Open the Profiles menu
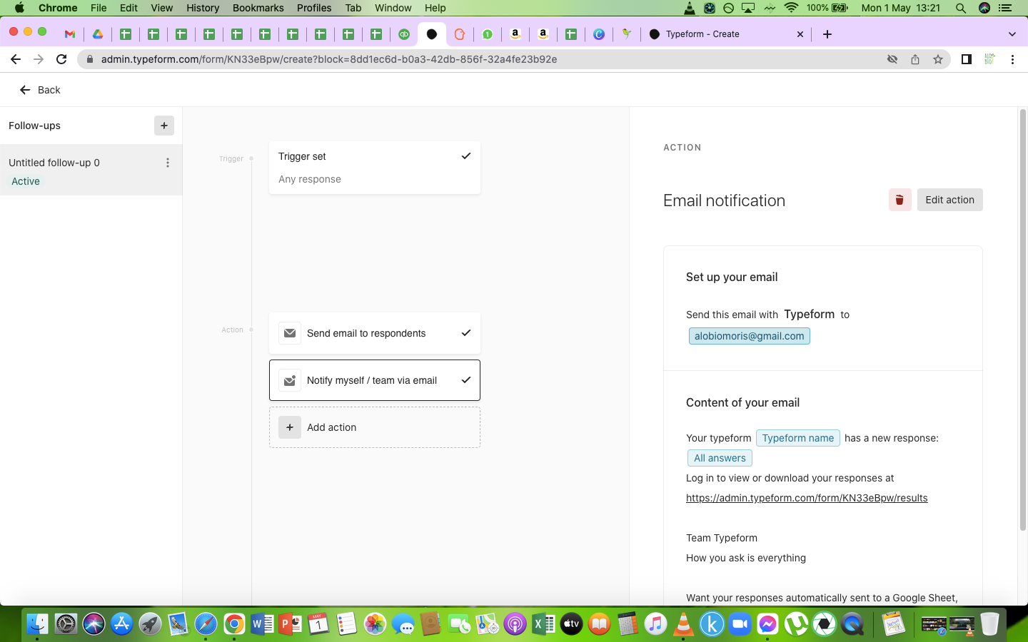Screen dimensions: 1028x642 pyautogui.click(x=314, y=8)
